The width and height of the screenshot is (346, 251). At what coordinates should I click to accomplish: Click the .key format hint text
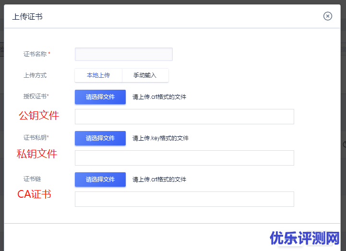160,138
